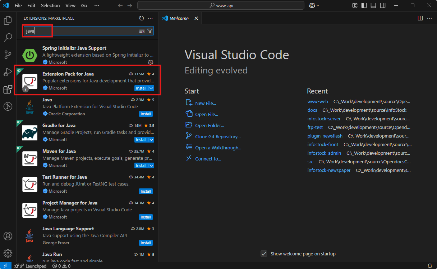Click Open Folder link
Screen dimensions: 437x269
210,125
